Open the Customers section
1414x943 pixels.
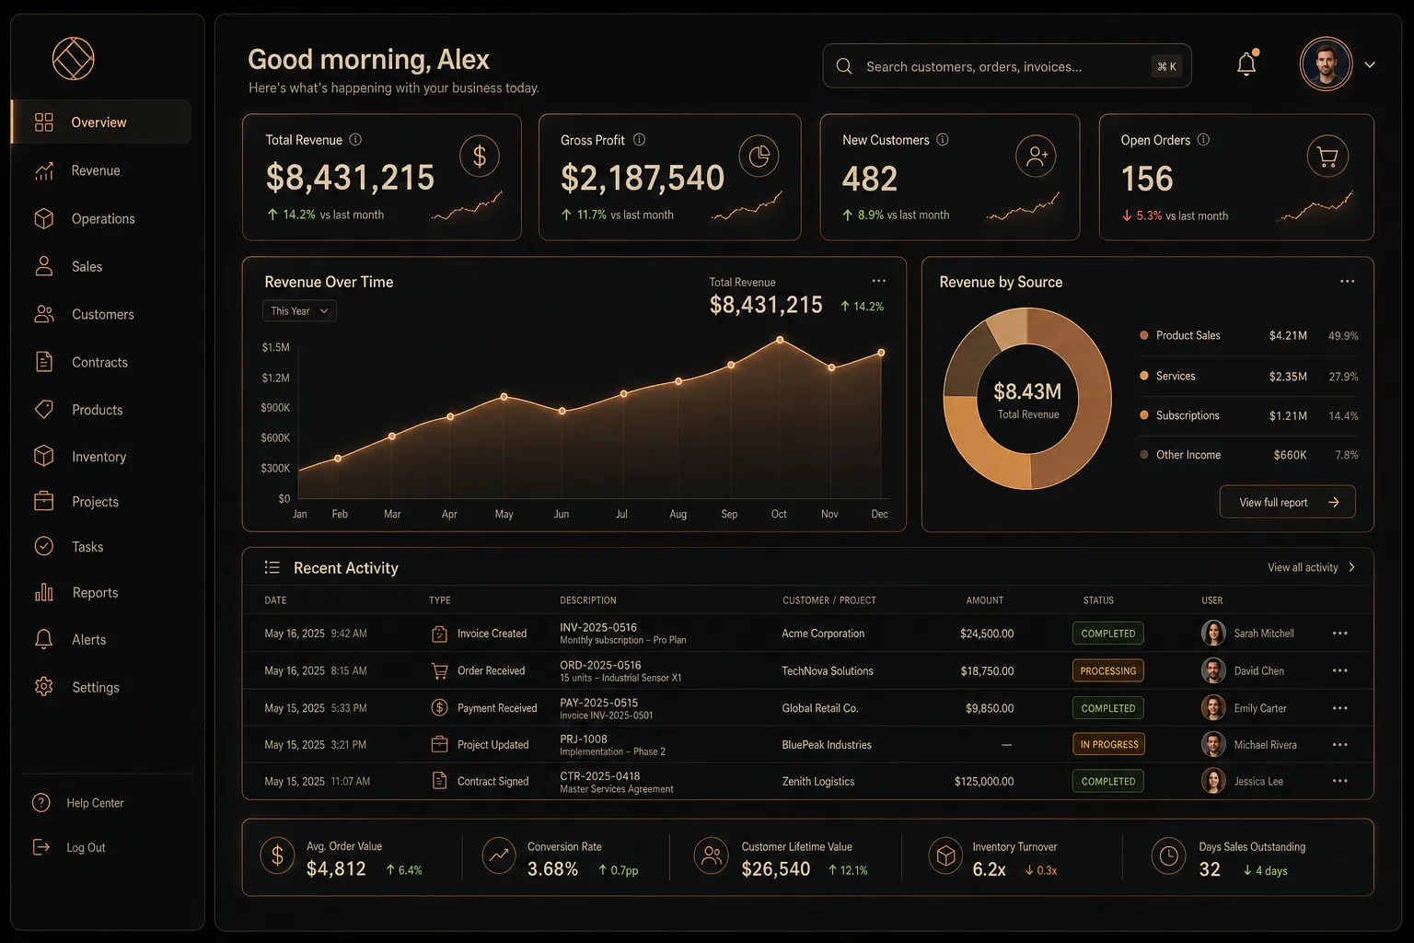[101, 314]
